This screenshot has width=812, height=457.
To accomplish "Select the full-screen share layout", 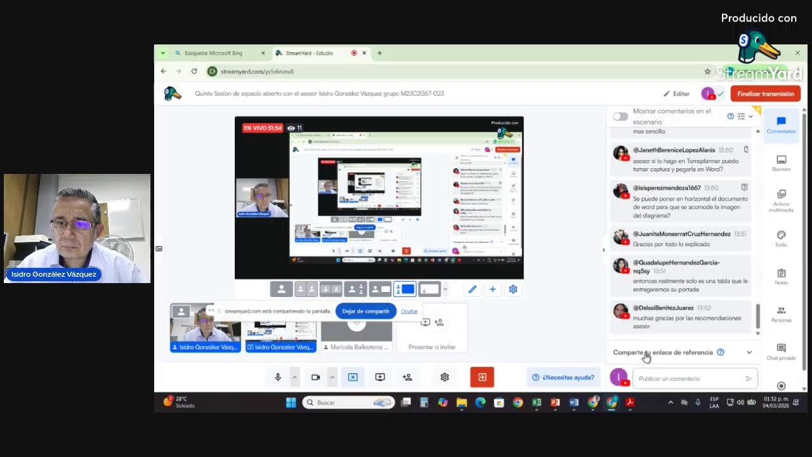I will point(429,289).
